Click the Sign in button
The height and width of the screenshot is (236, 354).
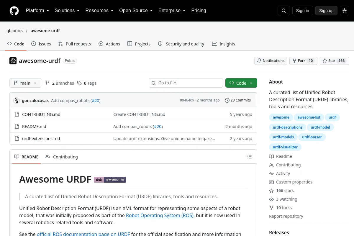pos(302,11)
